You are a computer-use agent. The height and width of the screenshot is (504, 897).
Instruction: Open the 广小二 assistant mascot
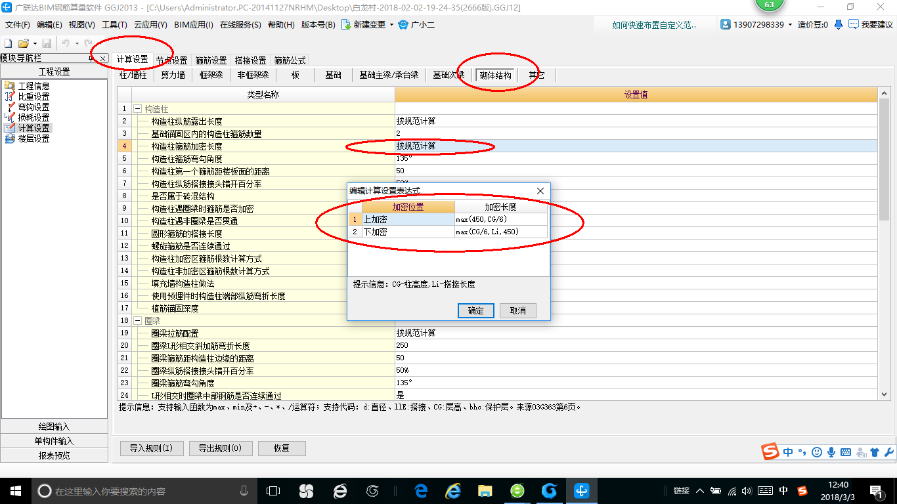click(403, 24)
